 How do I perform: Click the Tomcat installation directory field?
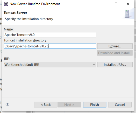tap(50, 46)
